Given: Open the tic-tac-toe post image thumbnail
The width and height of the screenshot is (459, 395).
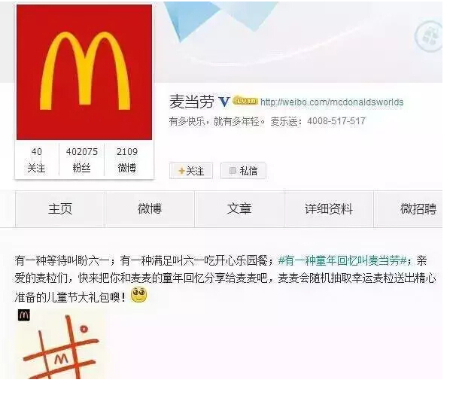Looking at the screenshot, I should [x=60, y=344].
